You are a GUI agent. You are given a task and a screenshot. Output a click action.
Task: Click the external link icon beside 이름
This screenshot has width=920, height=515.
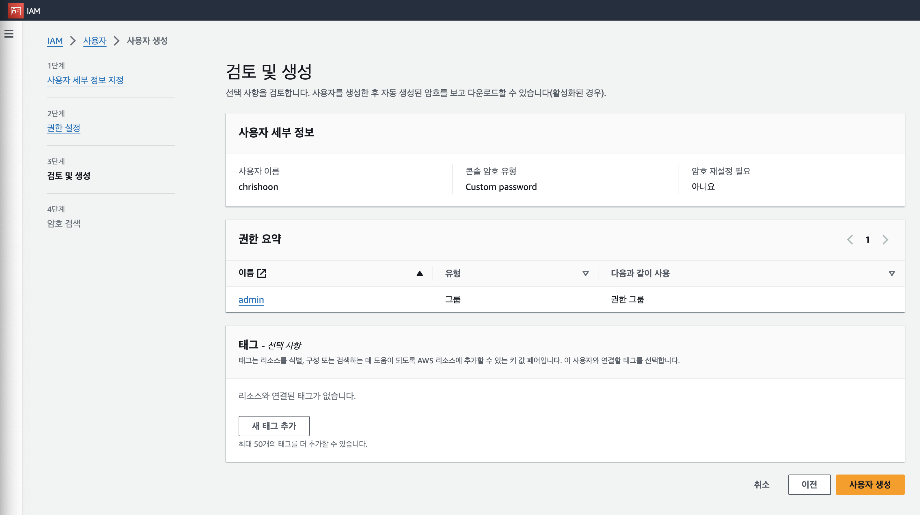point(262,273)
